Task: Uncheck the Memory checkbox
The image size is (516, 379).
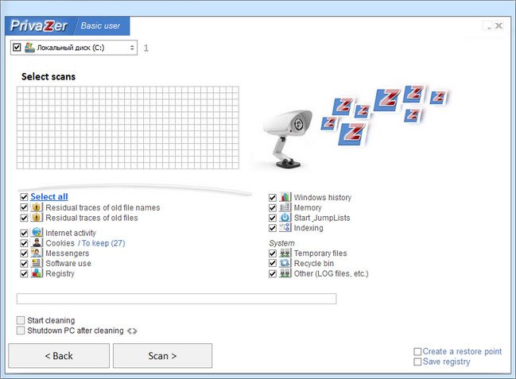Action: pos(273,207)
